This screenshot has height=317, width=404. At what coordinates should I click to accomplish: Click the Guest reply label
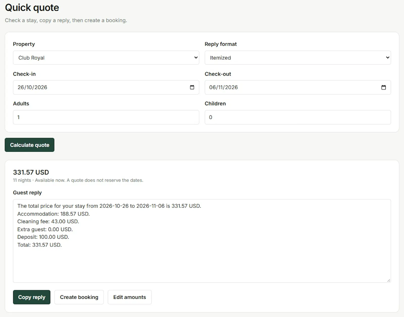coord(27,192)
